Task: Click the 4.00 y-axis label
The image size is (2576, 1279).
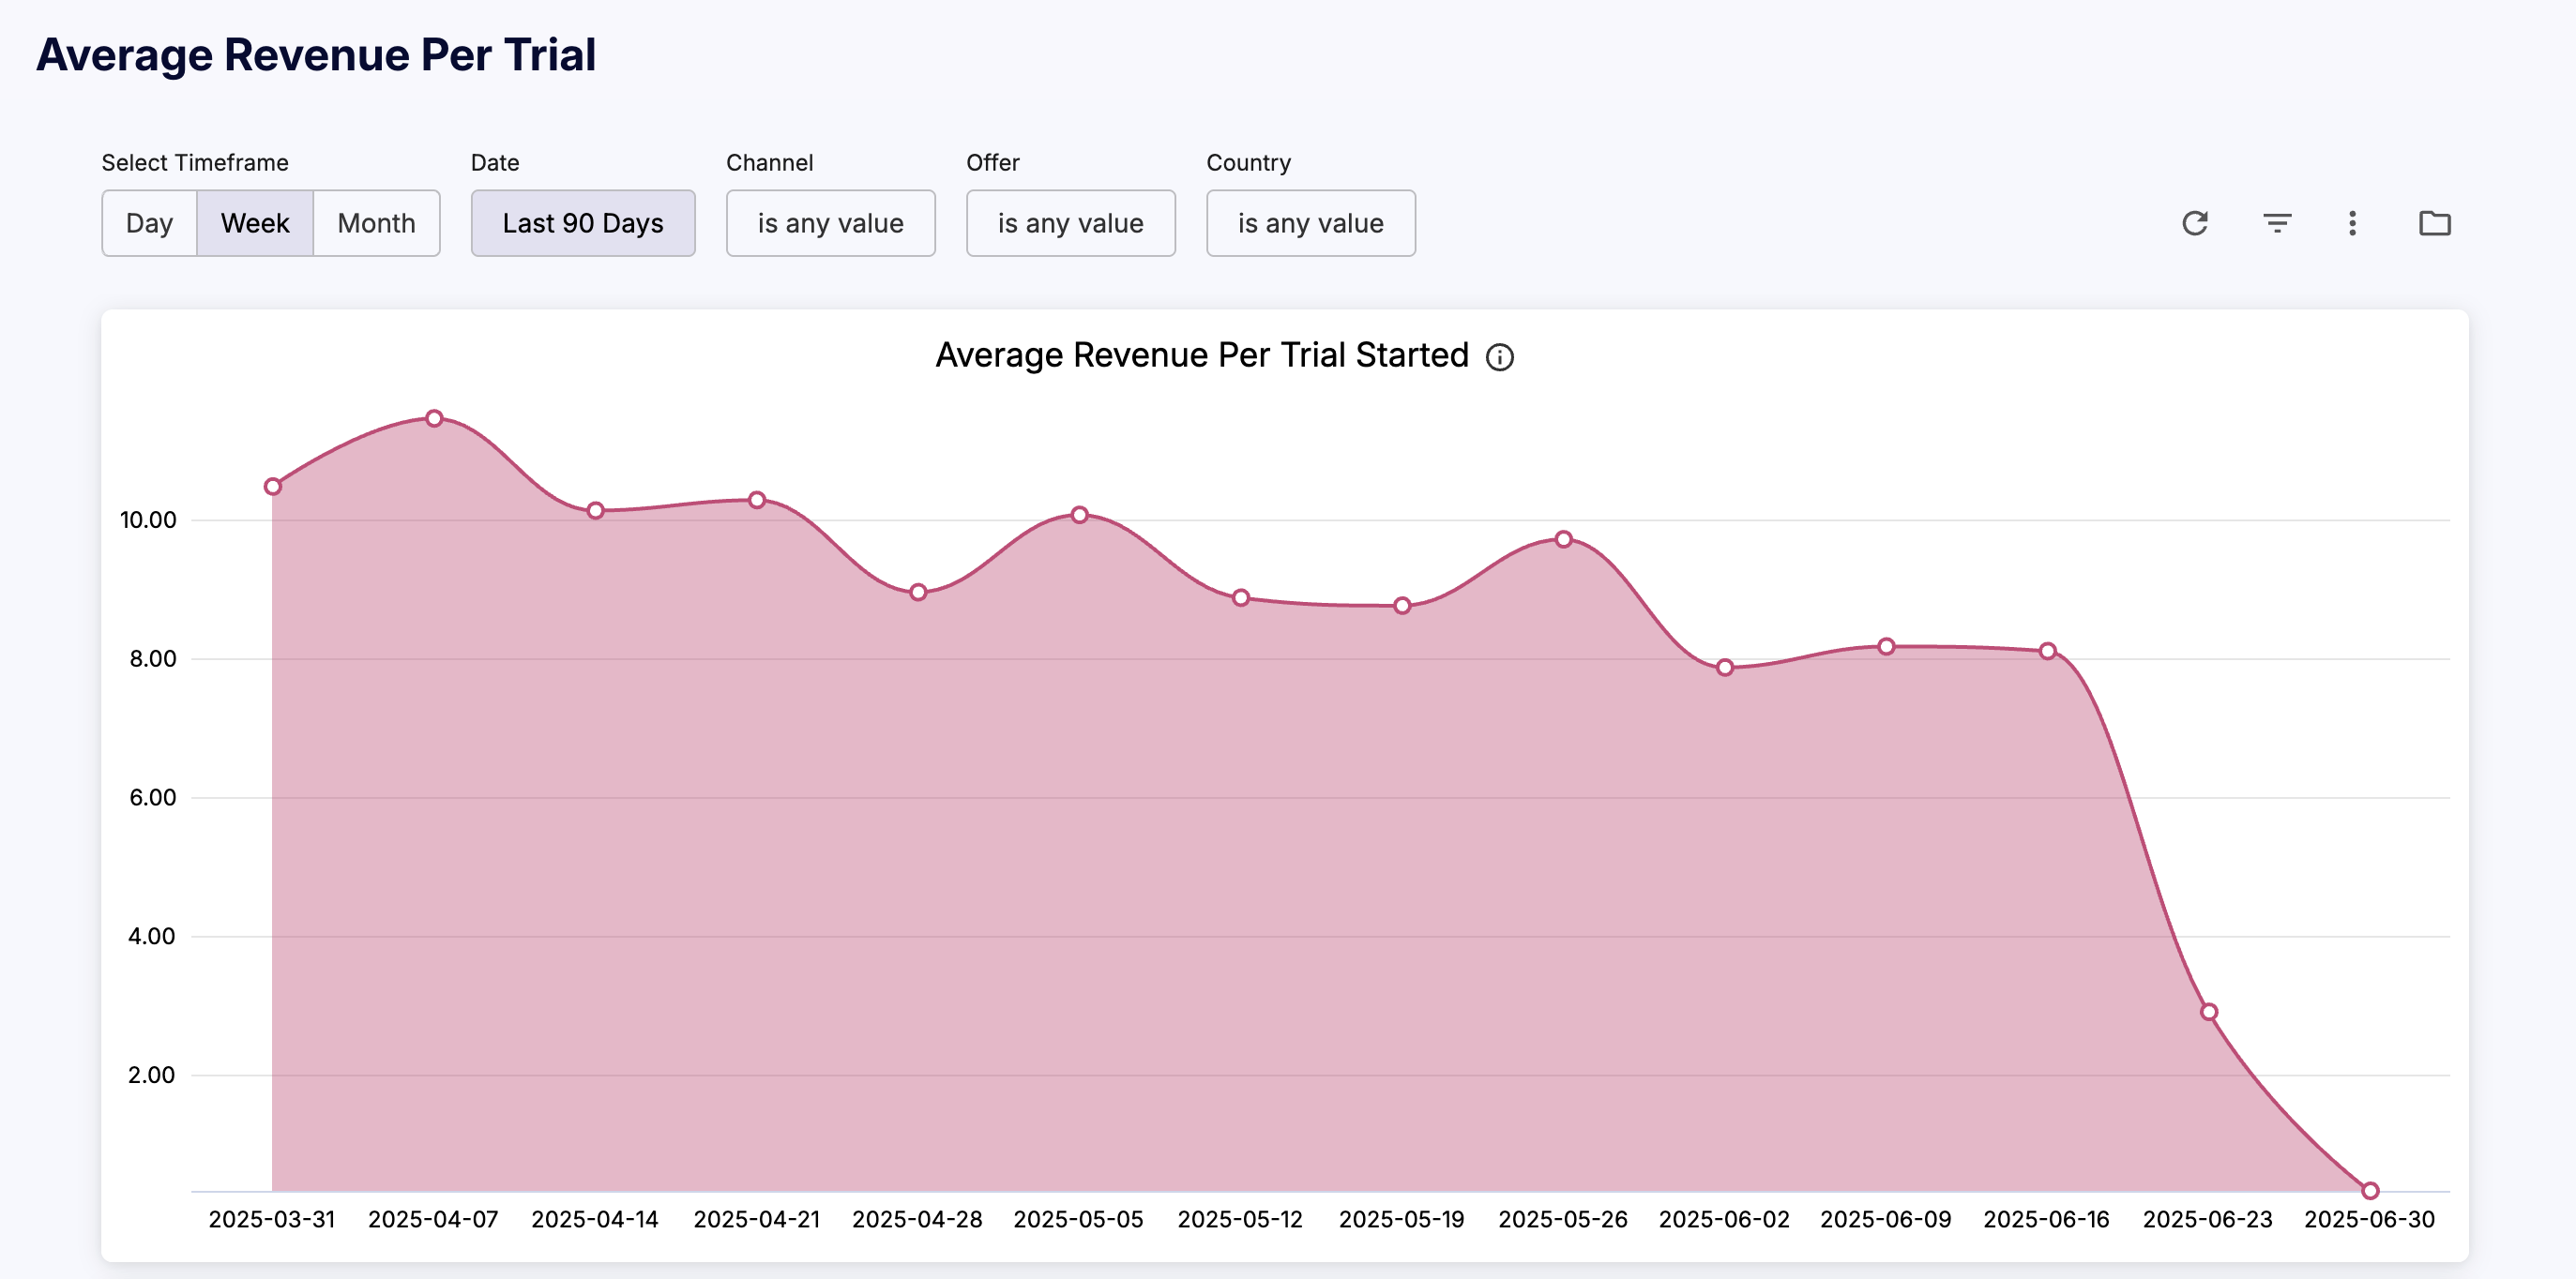Action: click(x=152, y=936)
